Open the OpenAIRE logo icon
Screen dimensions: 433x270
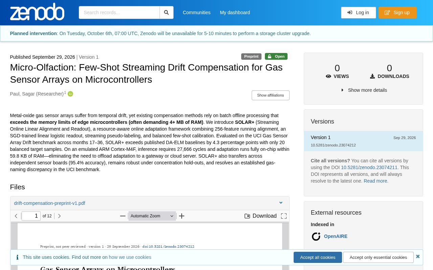316,237
